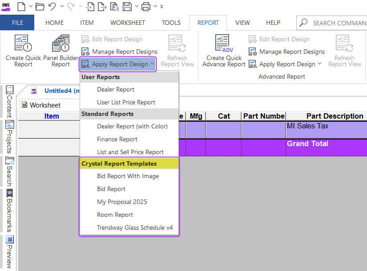Open the FILE tab

coord(17,23)
